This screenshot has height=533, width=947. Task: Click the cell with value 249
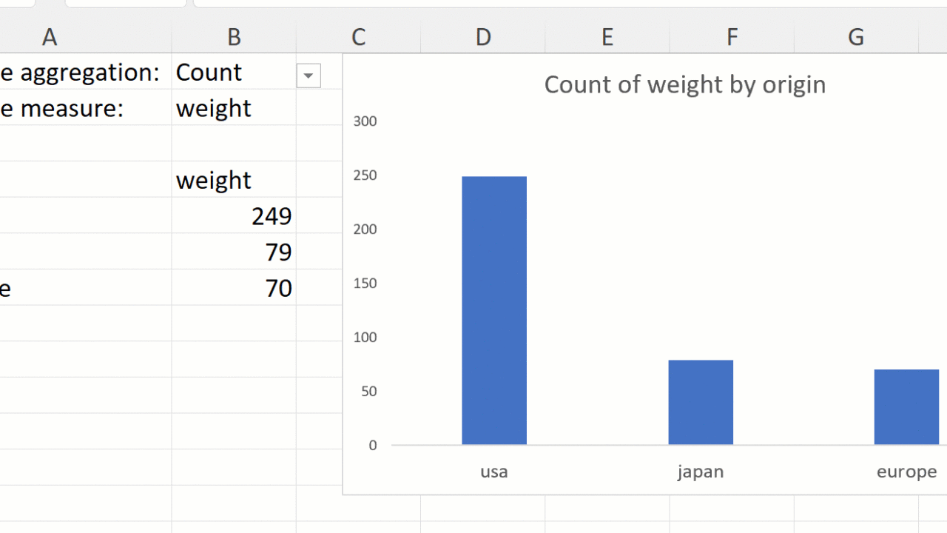pos(234,216)
